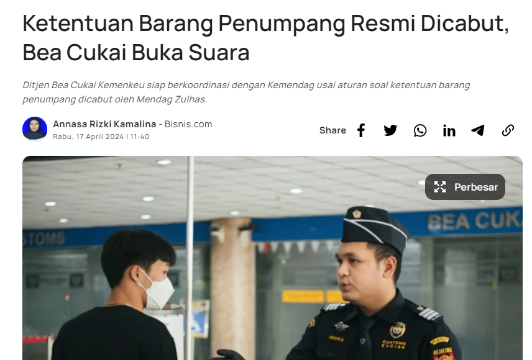Click the ceiling area of the article photo

point(272,183)
